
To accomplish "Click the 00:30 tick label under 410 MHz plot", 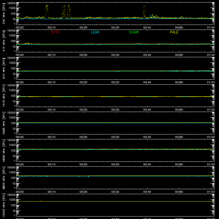I will tap(115, 55).
